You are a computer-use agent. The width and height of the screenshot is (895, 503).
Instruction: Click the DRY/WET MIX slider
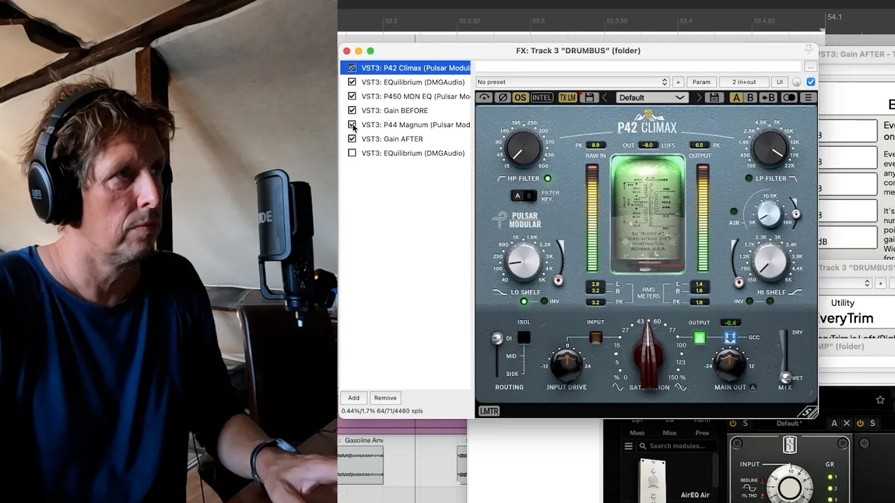tap(785, 356)
